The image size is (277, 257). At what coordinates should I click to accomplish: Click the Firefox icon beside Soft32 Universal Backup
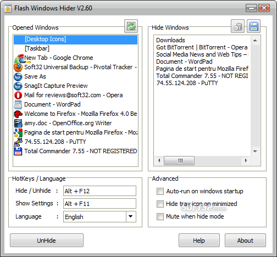click(18, 67)
